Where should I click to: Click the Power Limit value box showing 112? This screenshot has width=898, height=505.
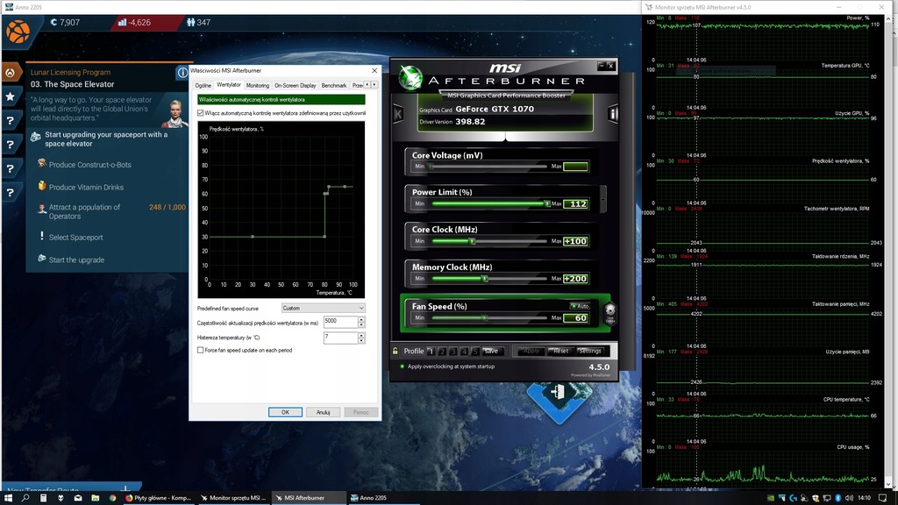pos(575,203)
